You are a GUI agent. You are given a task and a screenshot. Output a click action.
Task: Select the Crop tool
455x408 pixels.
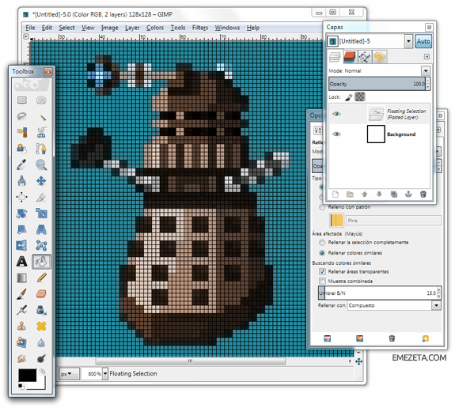coord(41,197)
